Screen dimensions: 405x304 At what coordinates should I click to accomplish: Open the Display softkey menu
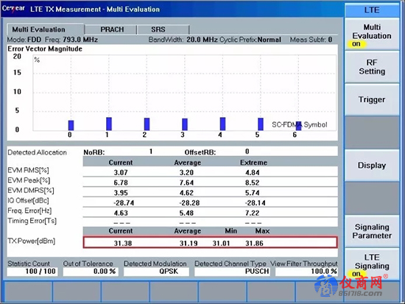pos(372,166)
